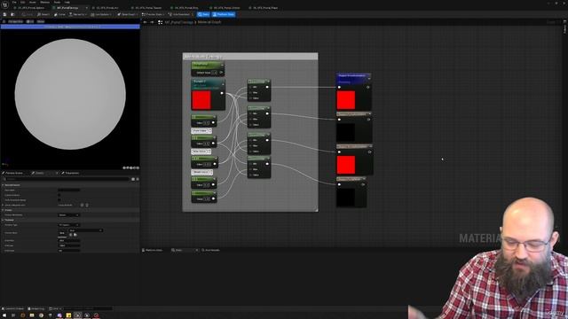Click the texture sample red preview

pyautogui.click(x=201, y=100)
